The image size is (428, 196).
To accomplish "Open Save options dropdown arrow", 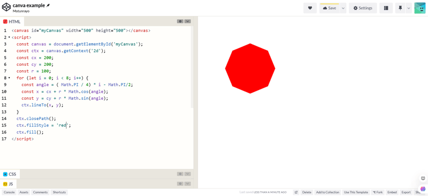I will click(x=343, y=8).
